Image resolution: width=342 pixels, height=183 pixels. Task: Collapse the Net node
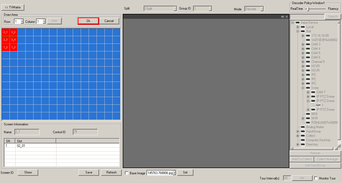pyautogui.click(x=298, y=31)
